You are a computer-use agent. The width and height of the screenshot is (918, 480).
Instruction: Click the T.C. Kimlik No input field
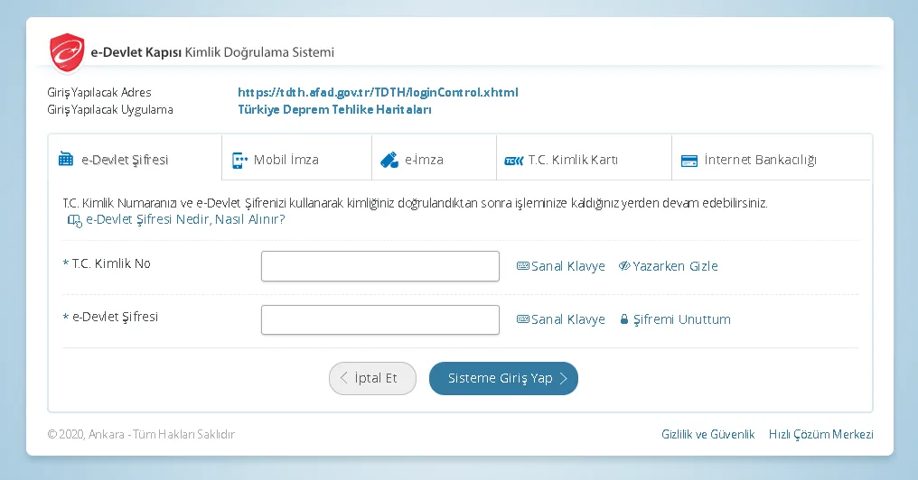click(380, 266)
